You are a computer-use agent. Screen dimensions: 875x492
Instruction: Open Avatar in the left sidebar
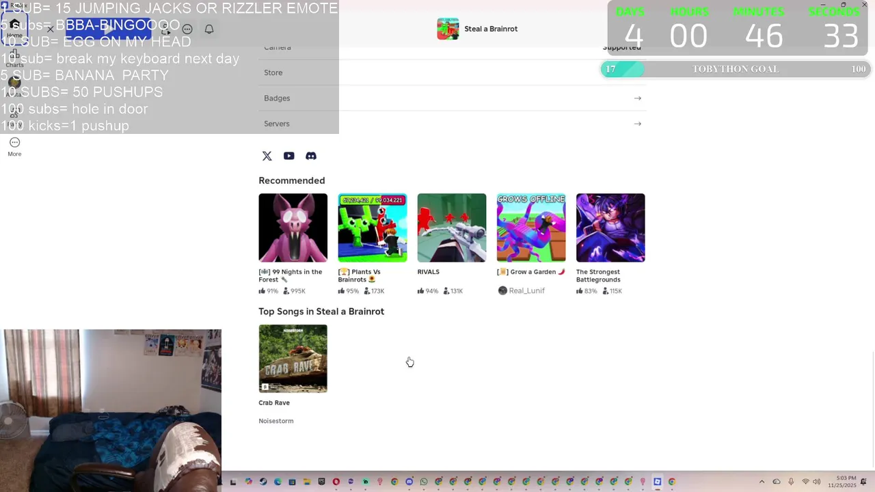(14, 87)
